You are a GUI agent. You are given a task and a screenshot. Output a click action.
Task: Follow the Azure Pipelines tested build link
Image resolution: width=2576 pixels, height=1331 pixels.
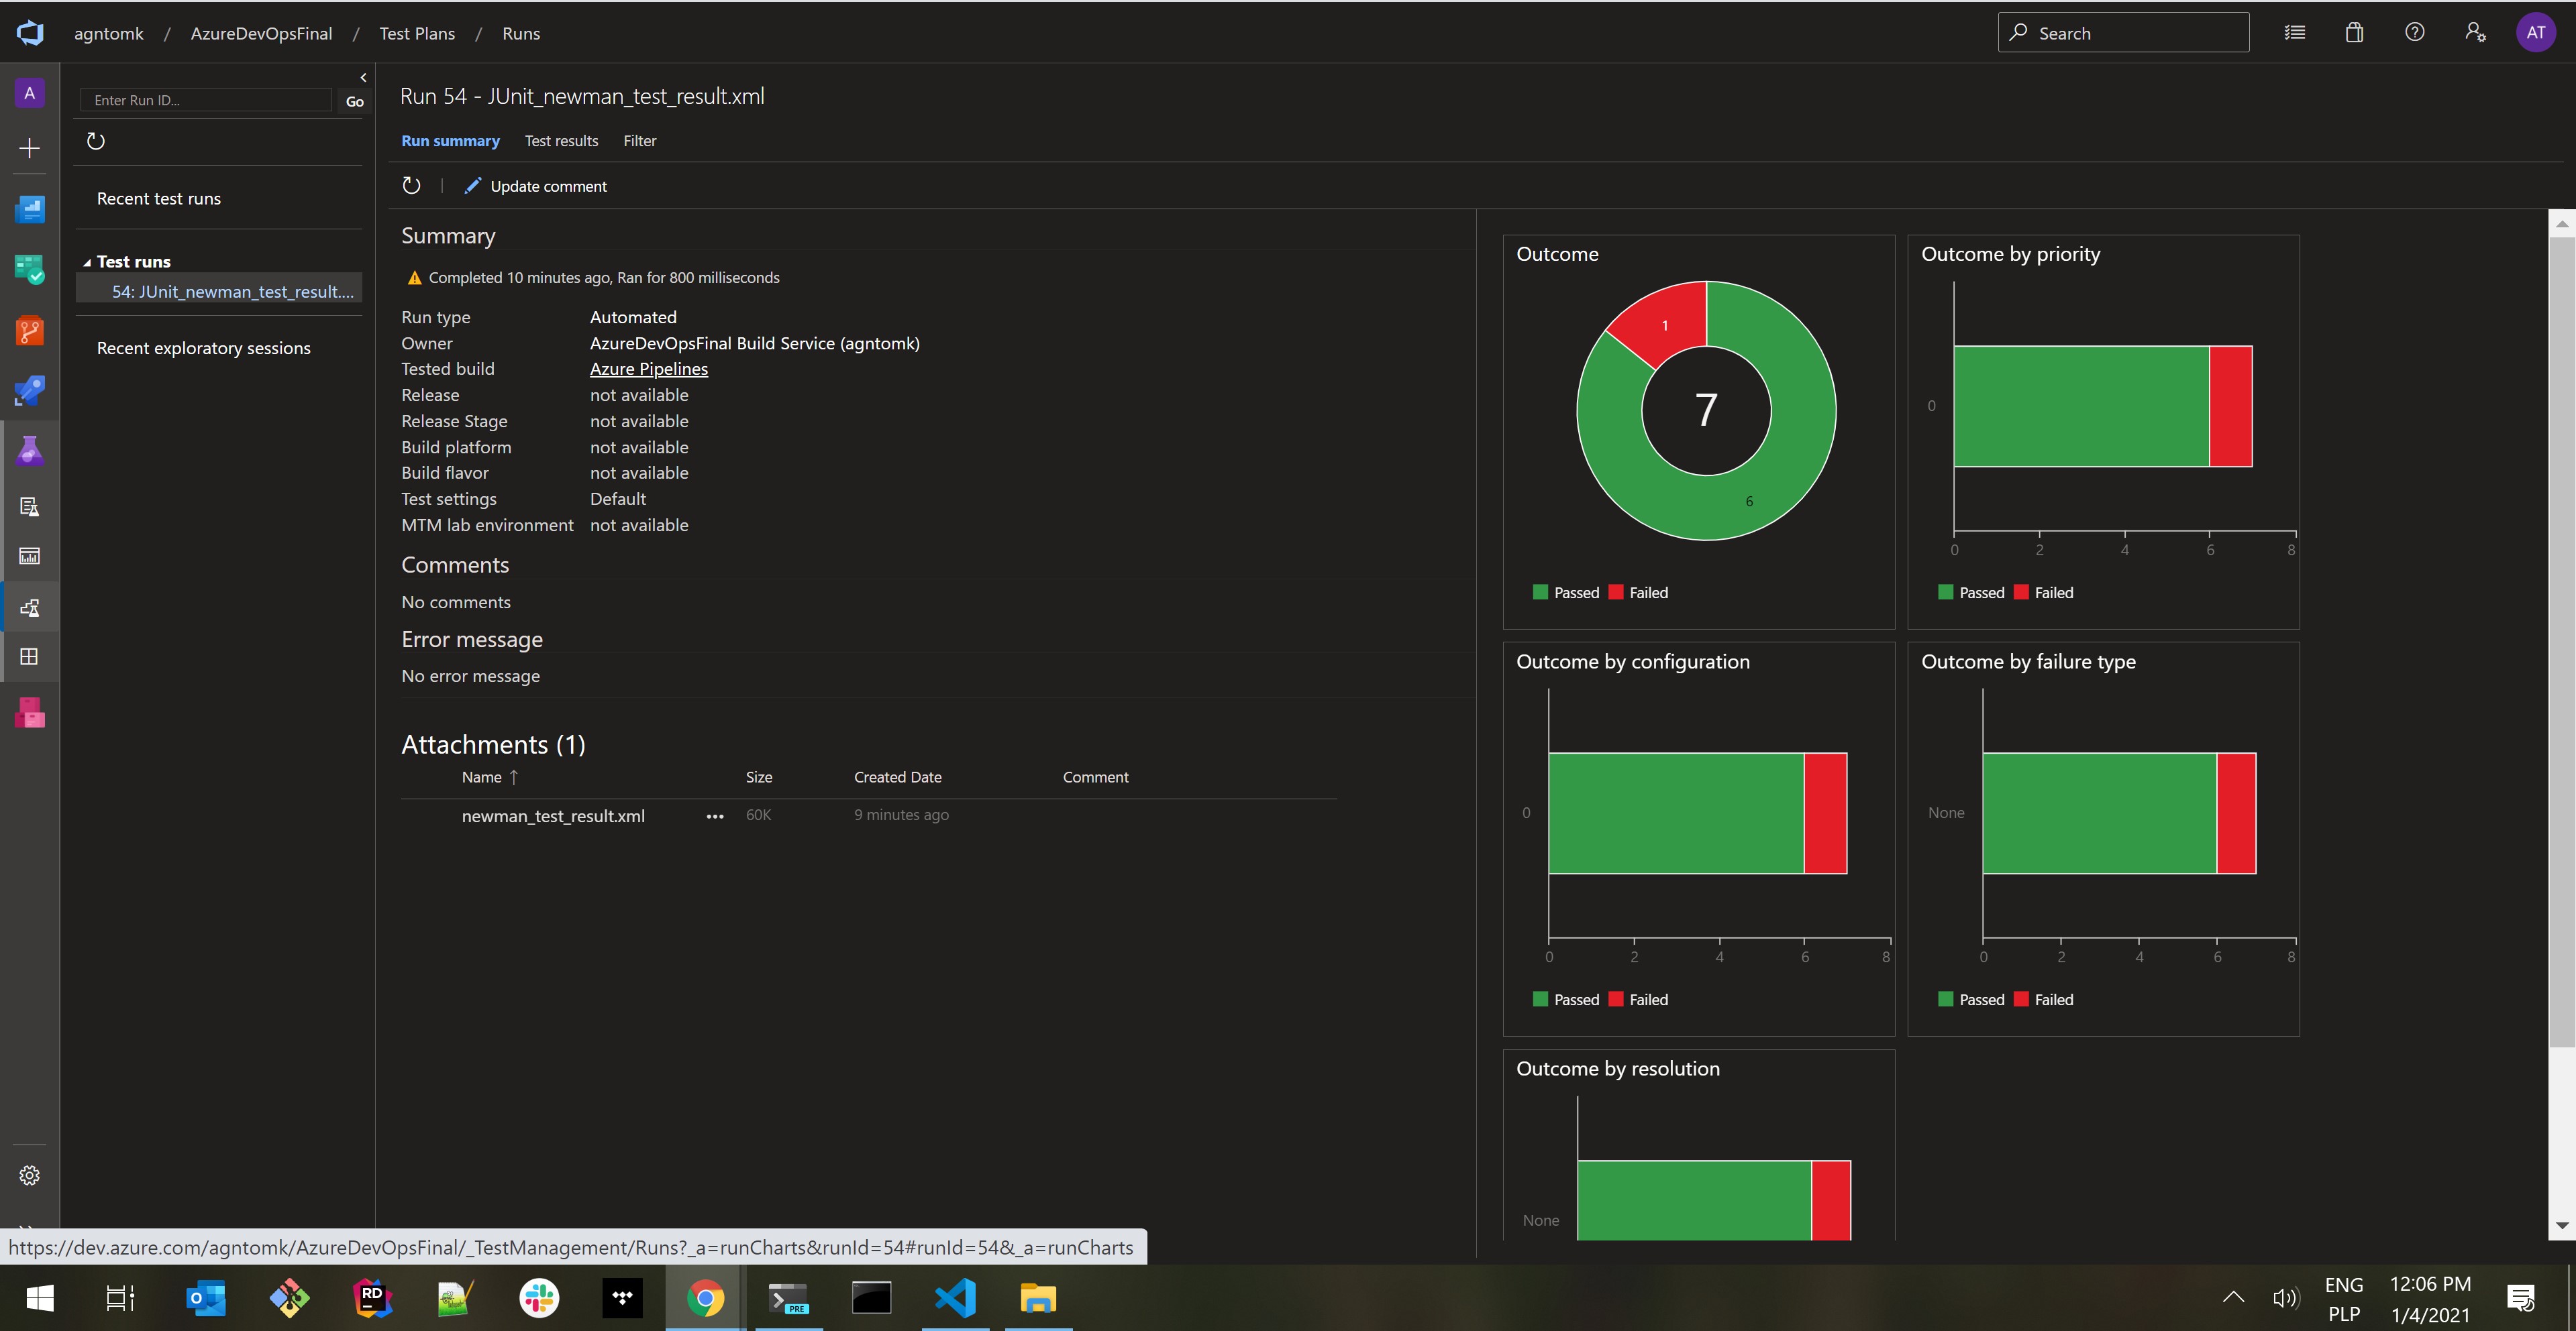click(x=648, y=369)
